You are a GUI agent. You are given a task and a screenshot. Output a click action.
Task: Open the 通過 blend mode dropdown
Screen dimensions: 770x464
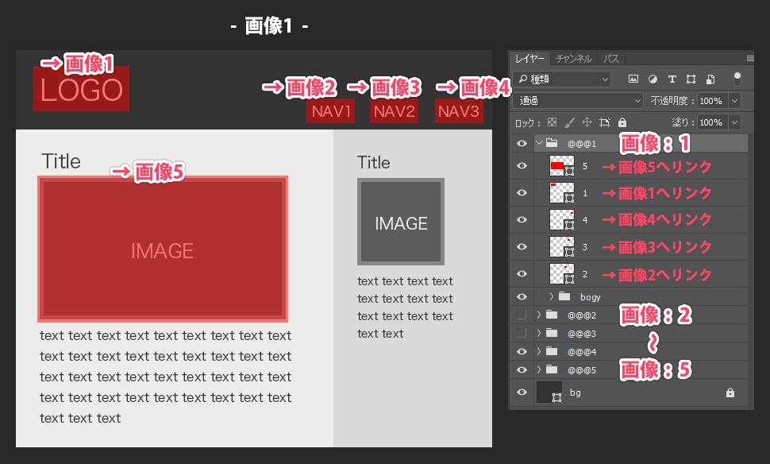[578, 101]
